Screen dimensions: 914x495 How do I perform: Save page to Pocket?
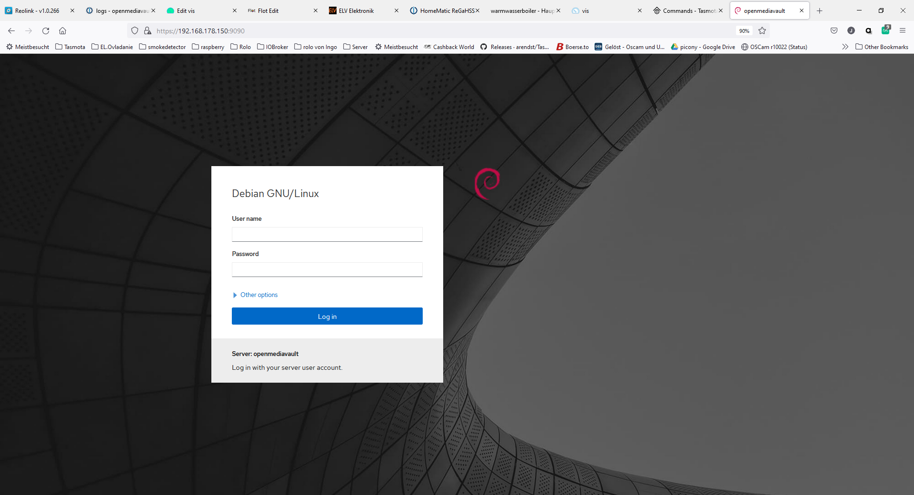[x=834, y=31]
